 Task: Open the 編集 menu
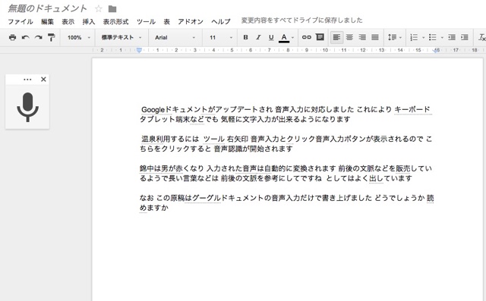(47, 22)
